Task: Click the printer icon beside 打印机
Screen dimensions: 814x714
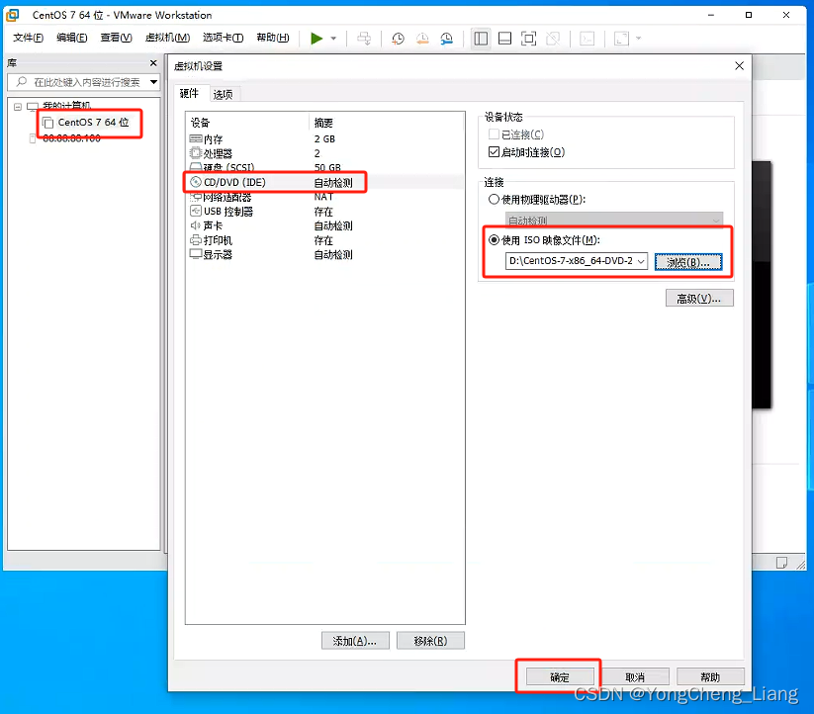Action: (196, 239)
